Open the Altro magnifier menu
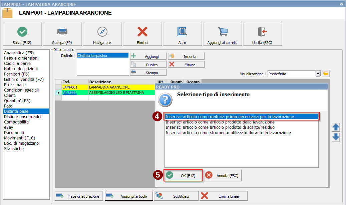The height and width of the screenshot is (205, 346). coord(182,34)
